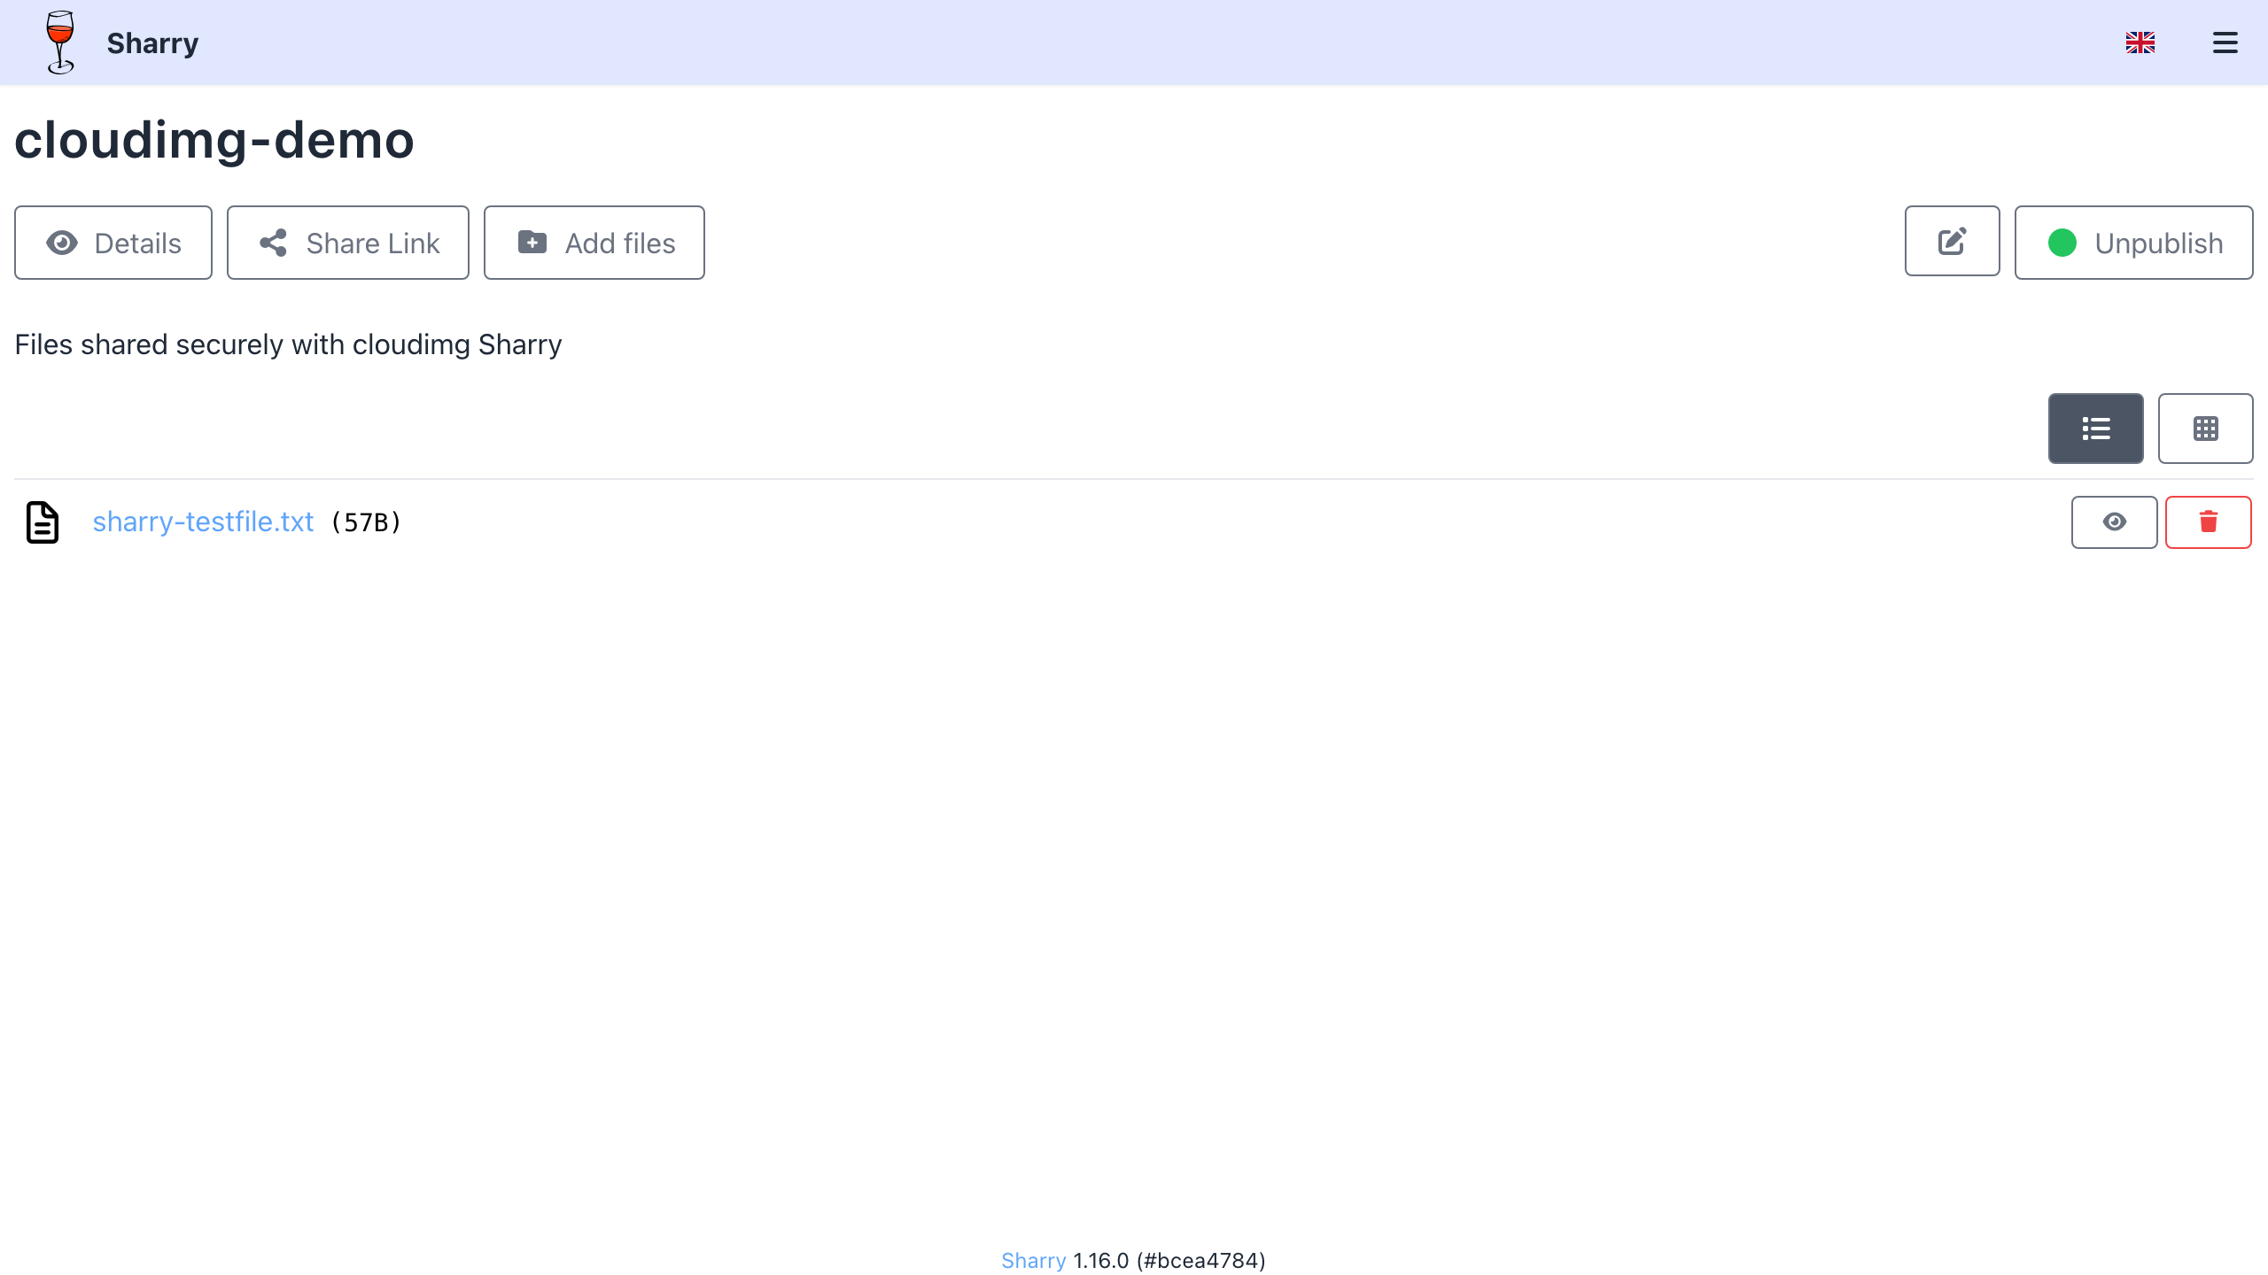Download sharry-testfile.txt link
This screenshot has width=2268, height=1275.
click(203, 522)
